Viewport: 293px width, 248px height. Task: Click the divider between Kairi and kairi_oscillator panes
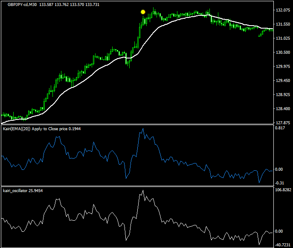136,186
